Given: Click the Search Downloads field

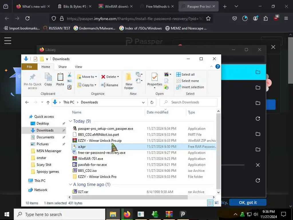Looking at the screenshot, I should click(189, 102).
